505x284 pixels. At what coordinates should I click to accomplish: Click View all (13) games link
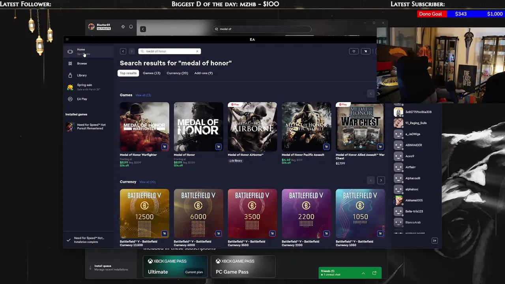coord(143,95)
